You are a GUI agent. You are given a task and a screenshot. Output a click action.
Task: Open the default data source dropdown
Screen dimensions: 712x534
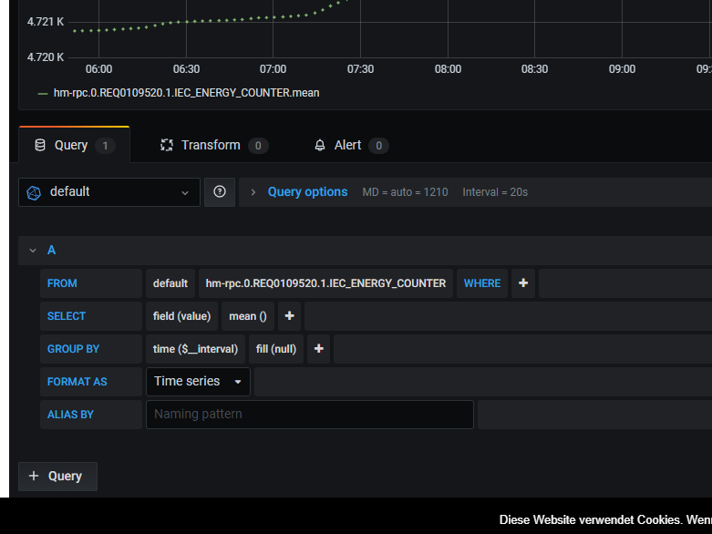[x=109, y=192]
